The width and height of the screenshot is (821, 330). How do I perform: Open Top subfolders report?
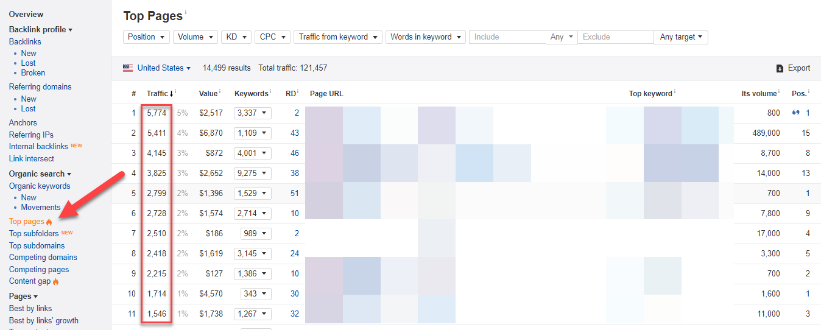point(34,234)
